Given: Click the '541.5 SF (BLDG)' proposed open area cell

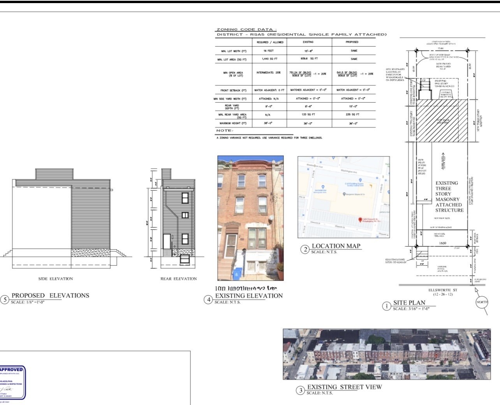Looking at the screenshot, I should click(x=355, y=74).
